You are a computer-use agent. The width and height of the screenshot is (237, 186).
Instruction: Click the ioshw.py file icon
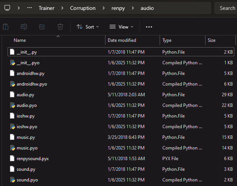[x=12, y=116]
